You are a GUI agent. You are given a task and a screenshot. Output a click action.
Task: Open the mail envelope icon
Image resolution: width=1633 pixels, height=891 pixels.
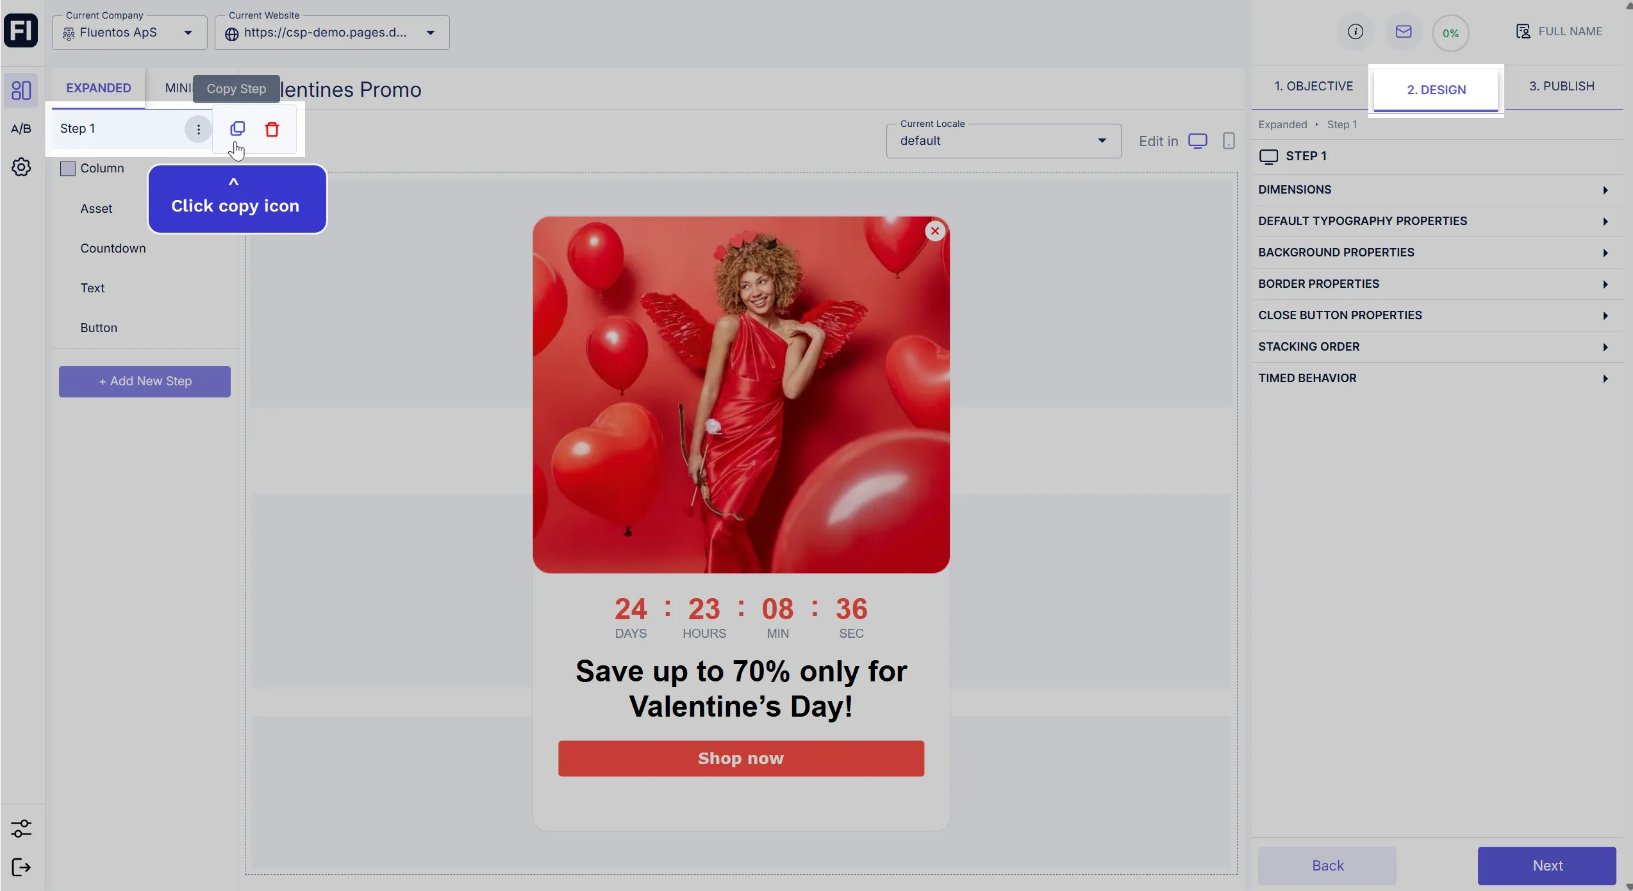[x=1403, y=32]
